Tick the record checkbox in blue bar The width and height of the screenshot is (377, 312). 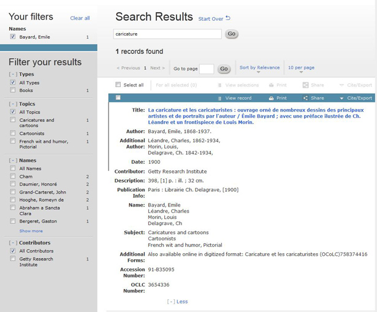click(x=118, y=97)
